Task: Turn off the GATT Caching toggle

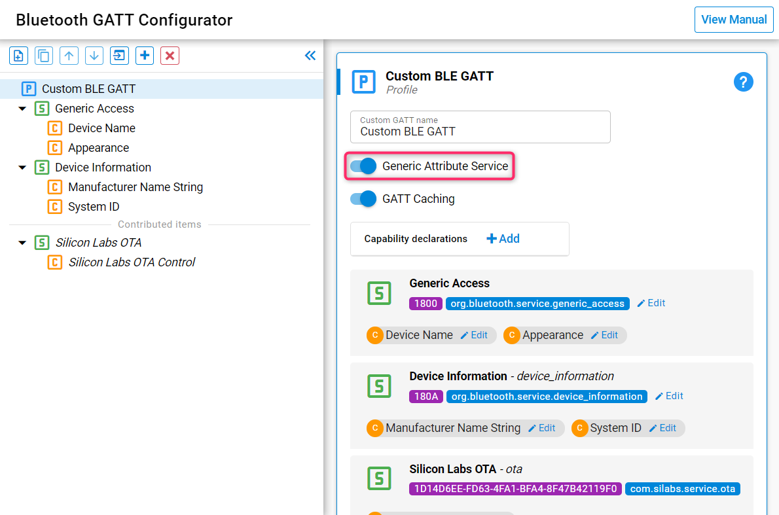Action: point(363,199)
